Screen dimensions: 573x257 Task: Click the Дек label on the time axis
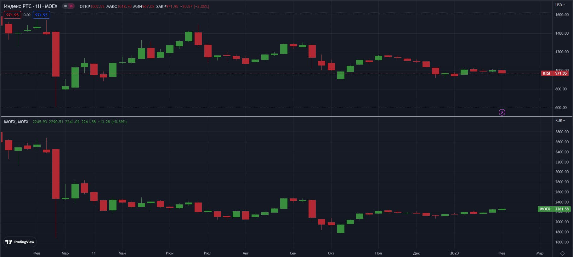point(417,253)
